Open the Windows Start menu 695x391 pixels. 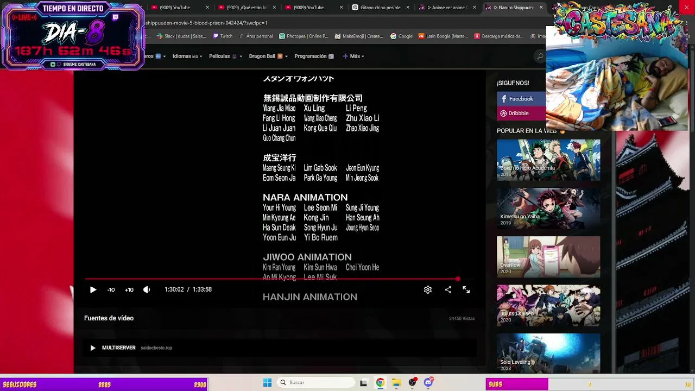(267, 383)
